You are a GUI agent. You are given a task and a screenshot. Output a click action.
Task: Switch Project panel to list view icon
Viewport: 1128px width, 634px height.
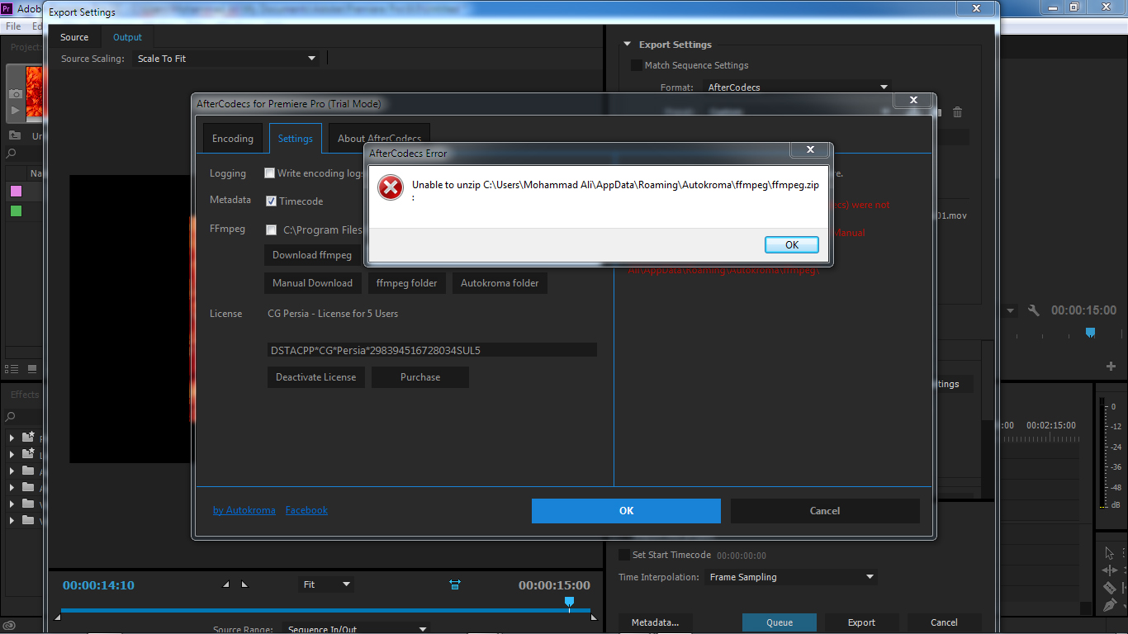pyautogui.click(x=12, y=369)
